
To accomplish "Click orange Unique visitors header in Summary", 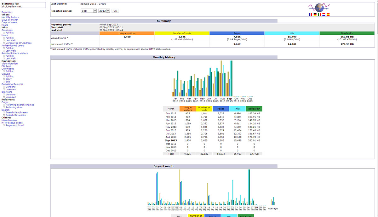I will click(127, 33).
